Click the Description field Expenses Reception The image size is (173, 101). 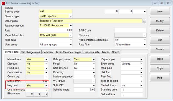(x=91, y=21)
